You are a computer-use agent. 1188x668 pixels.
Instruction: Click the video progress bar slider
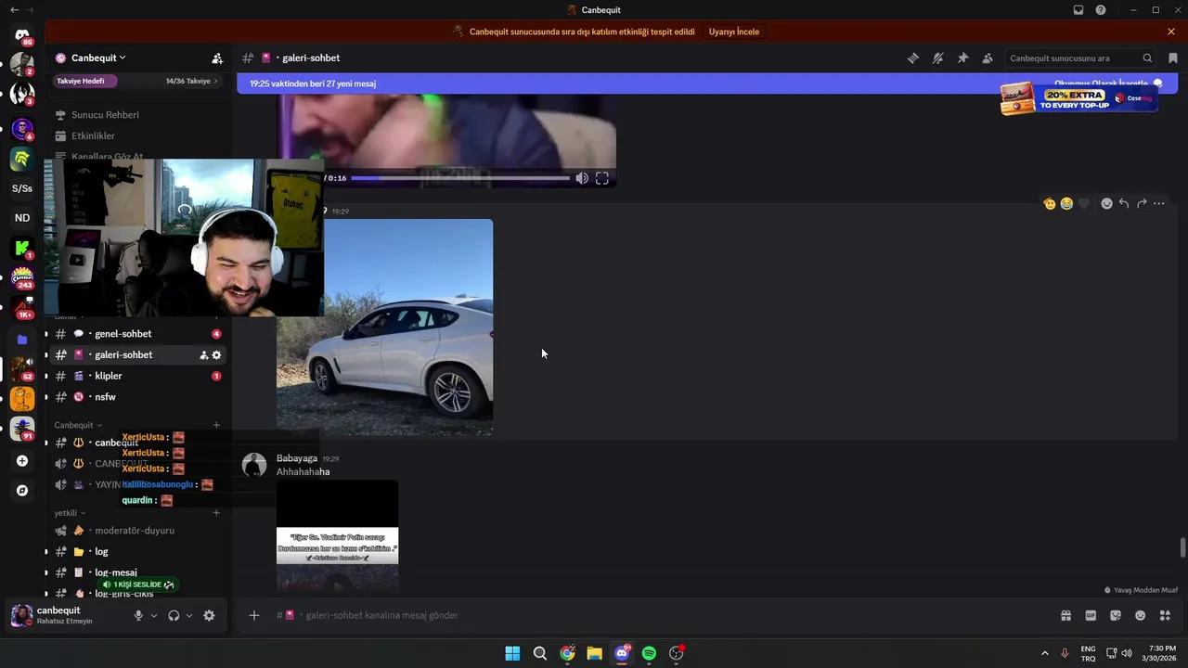(x=460, y=178)
